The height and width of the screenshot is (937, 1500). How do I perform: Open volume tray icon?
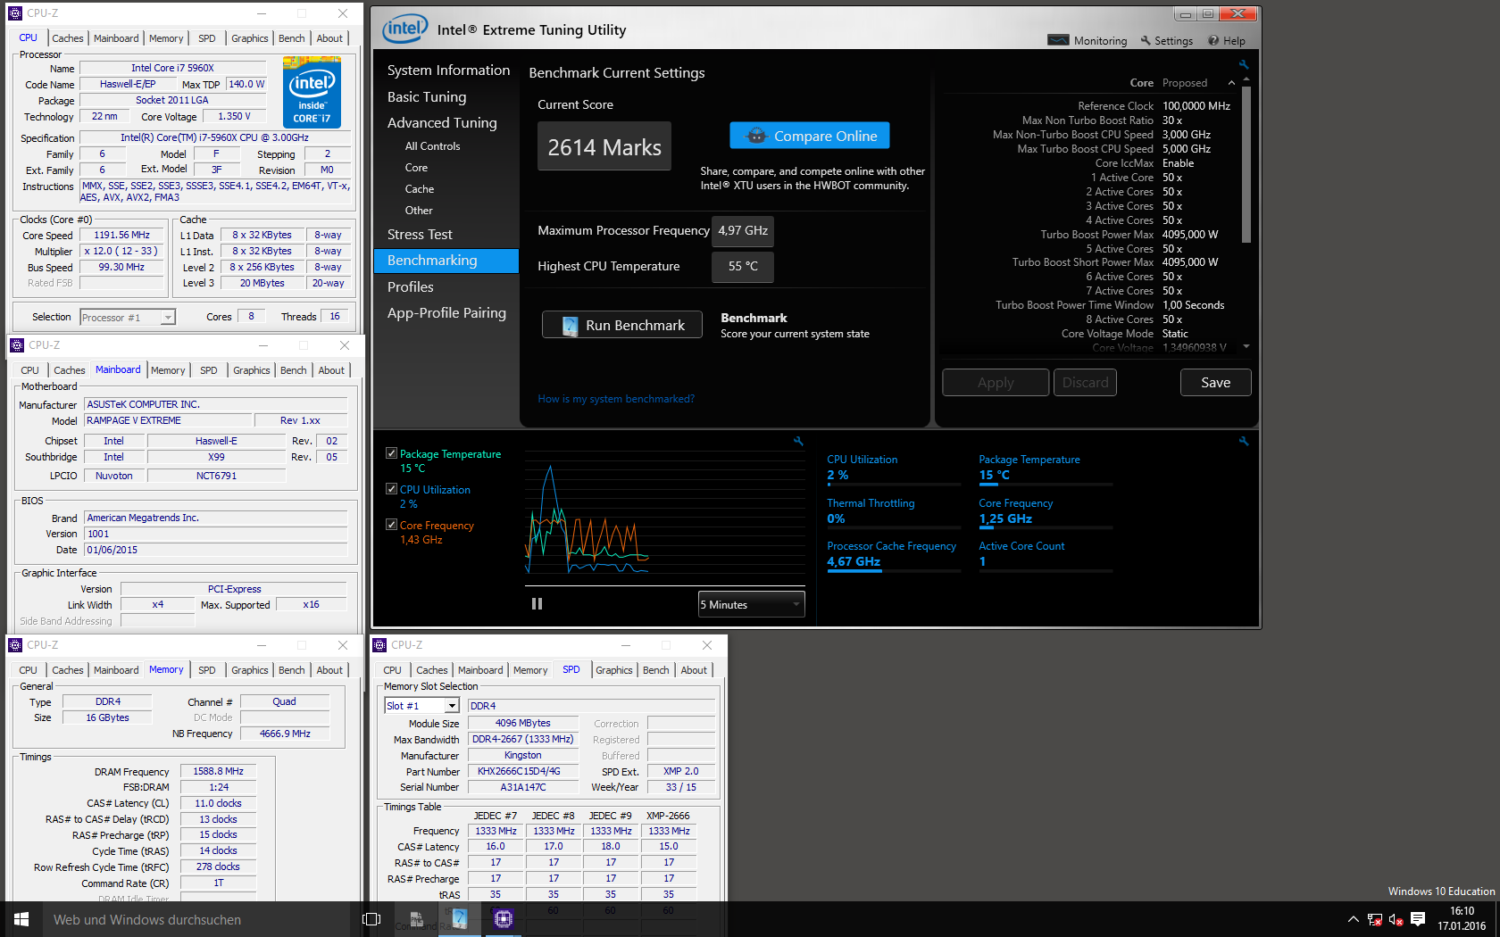1396,919
